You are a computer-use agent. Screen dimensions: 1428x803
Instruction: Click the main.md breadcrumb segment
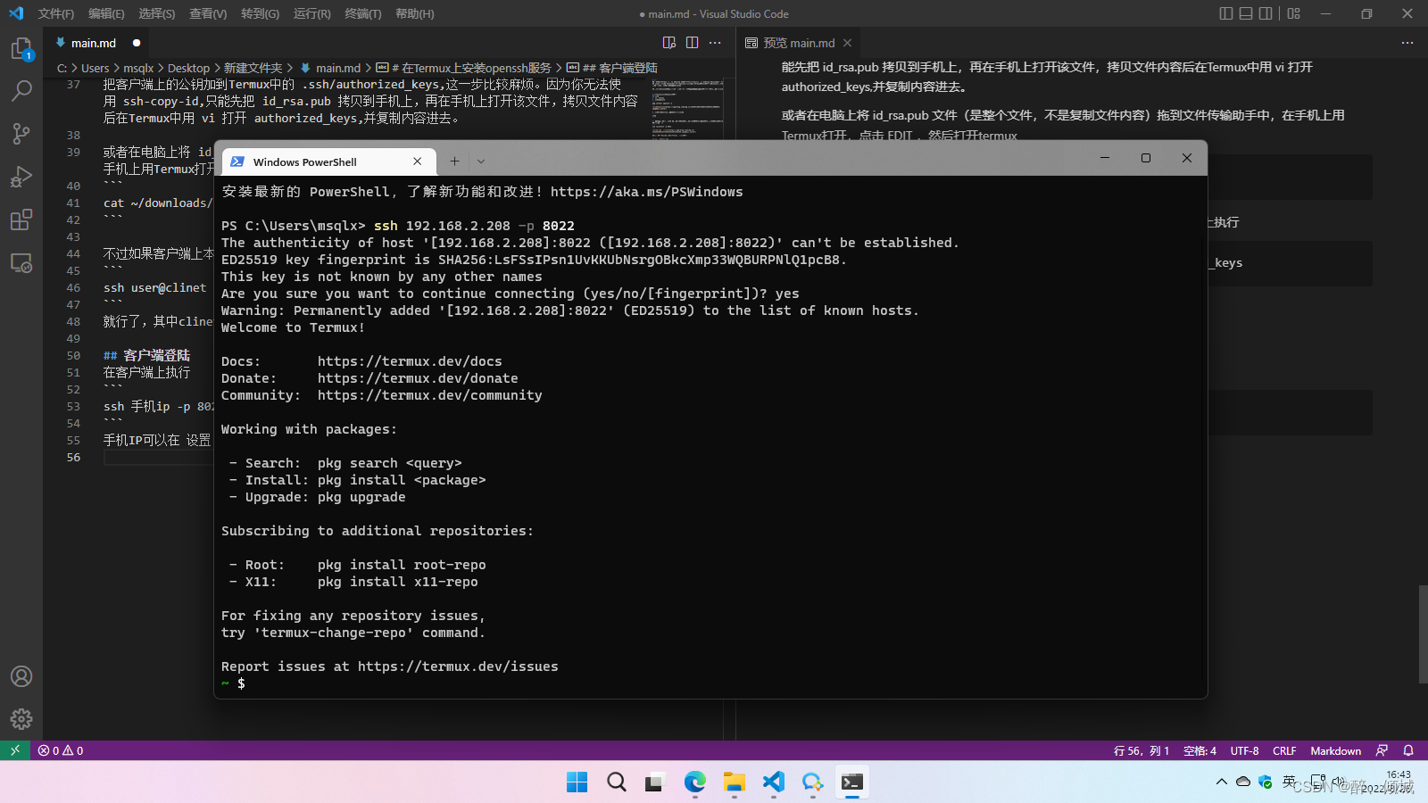[x=330, y=68]
